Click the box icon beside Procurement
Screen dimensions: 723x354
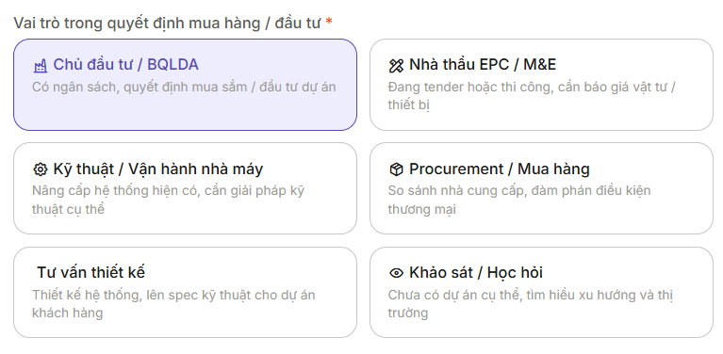click(396, 169)
